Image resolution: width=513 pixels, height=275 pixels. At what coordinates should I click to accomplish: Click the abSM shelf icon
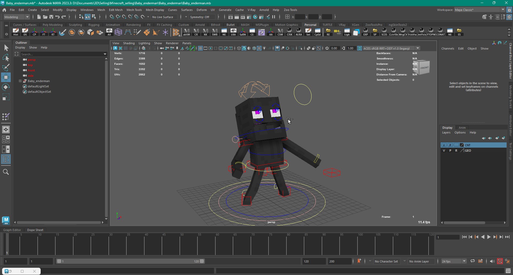click(187, 32)
